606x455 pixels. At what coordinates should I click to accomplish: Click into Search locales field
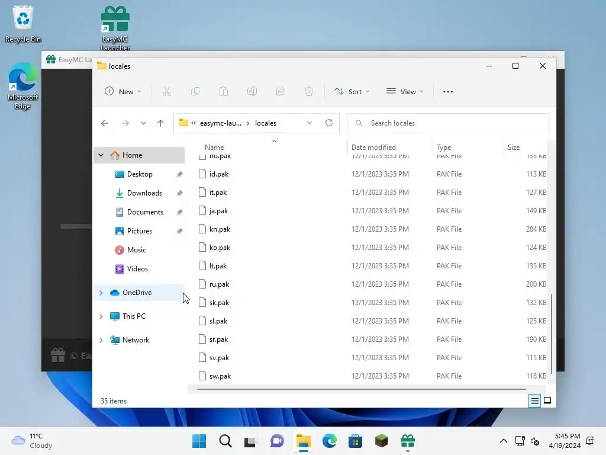point(448,123)
